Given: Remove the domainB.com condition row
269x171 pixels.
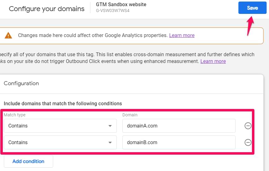Looking at the screenshot, I should pos(248,142).
